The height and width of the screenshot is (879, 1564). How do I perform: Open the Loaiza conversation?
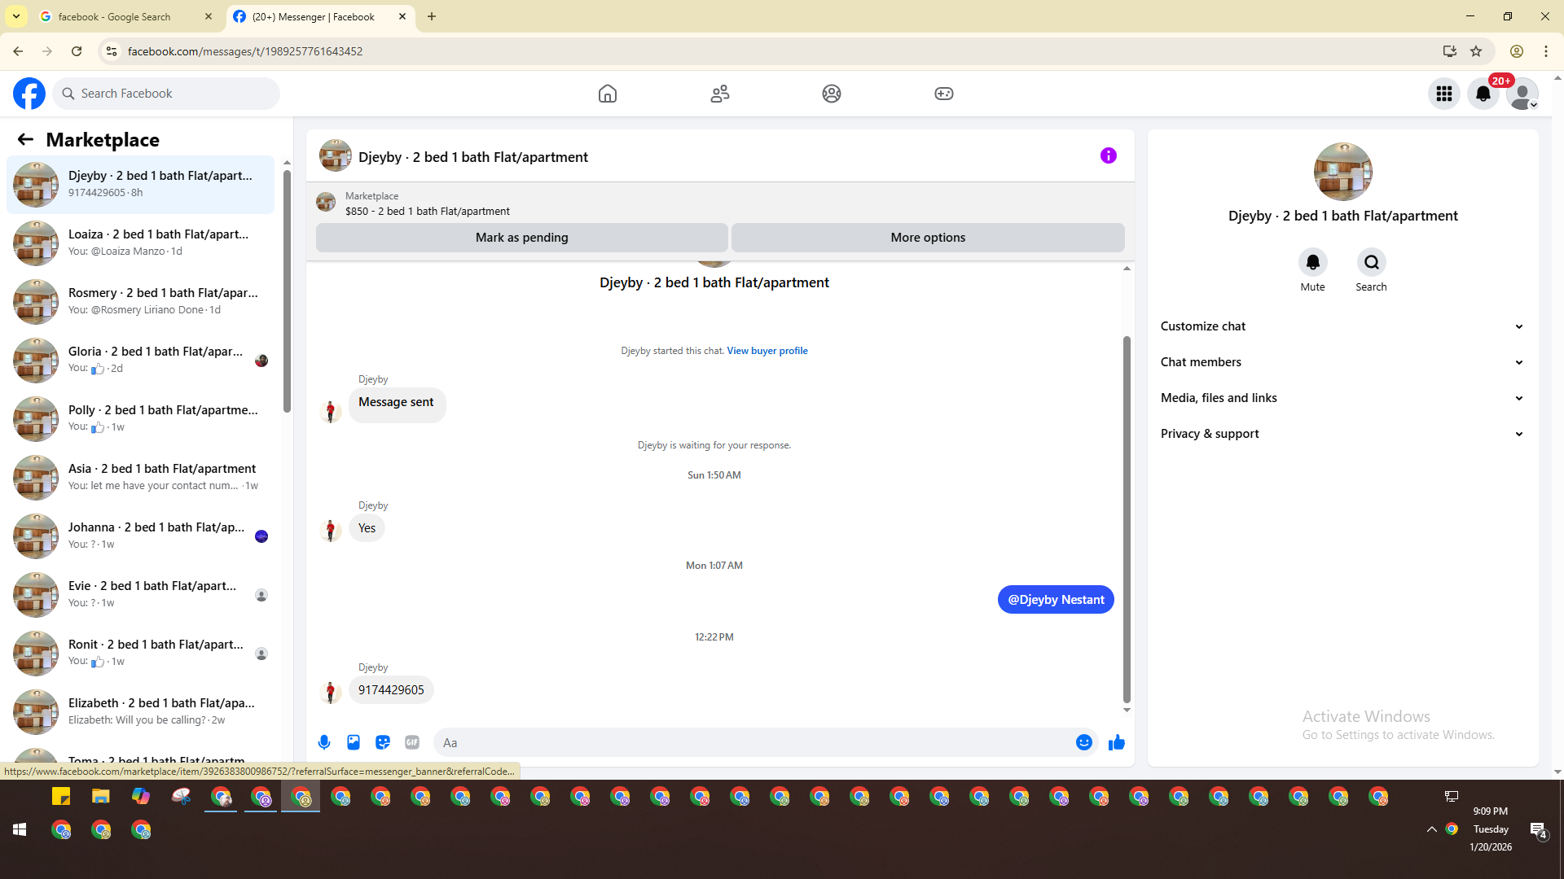click(140, 243)
